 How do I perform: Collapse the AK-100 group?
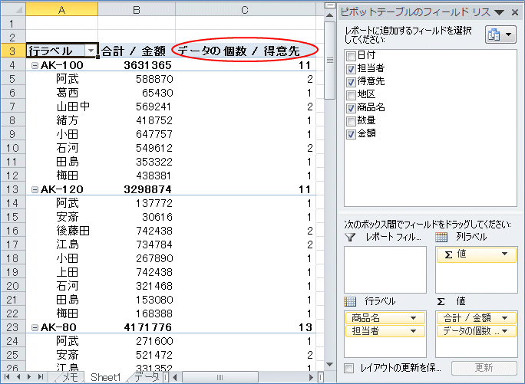[35, 66]
